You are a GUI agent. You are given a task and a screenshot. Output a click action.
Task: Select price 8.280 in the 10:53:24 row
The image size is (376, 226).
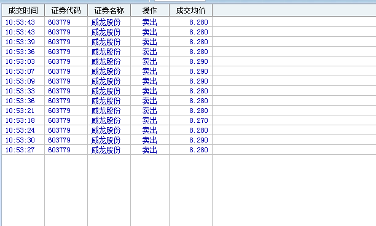click(198, 130)
